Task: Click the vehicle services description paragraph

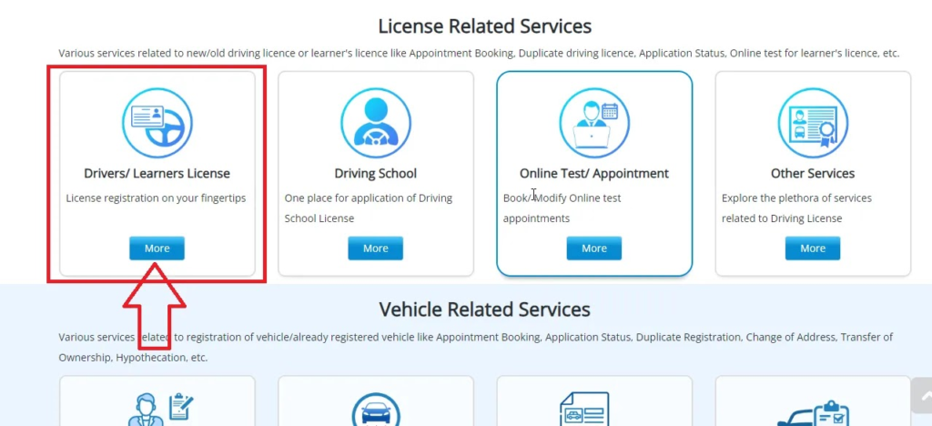Action: (475, 348)
